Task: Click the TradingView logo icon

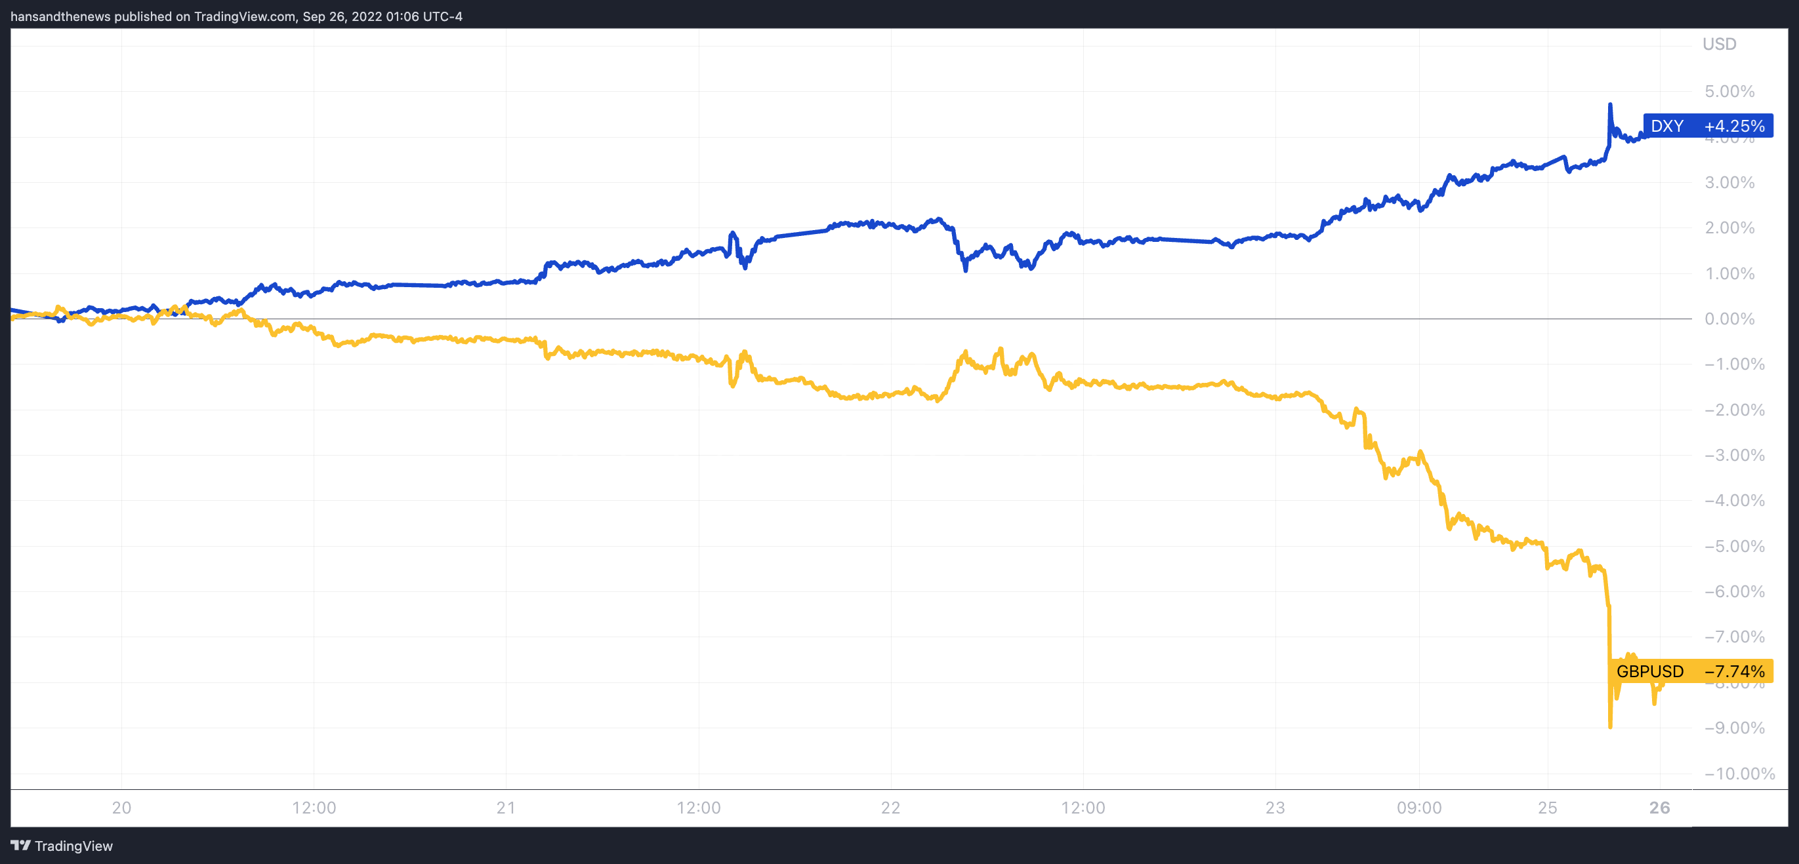Action: 20,845
